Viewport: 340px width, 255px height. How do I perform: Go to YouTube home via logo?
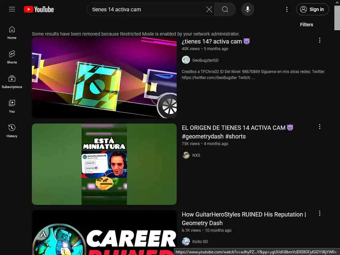click(39, 9)
